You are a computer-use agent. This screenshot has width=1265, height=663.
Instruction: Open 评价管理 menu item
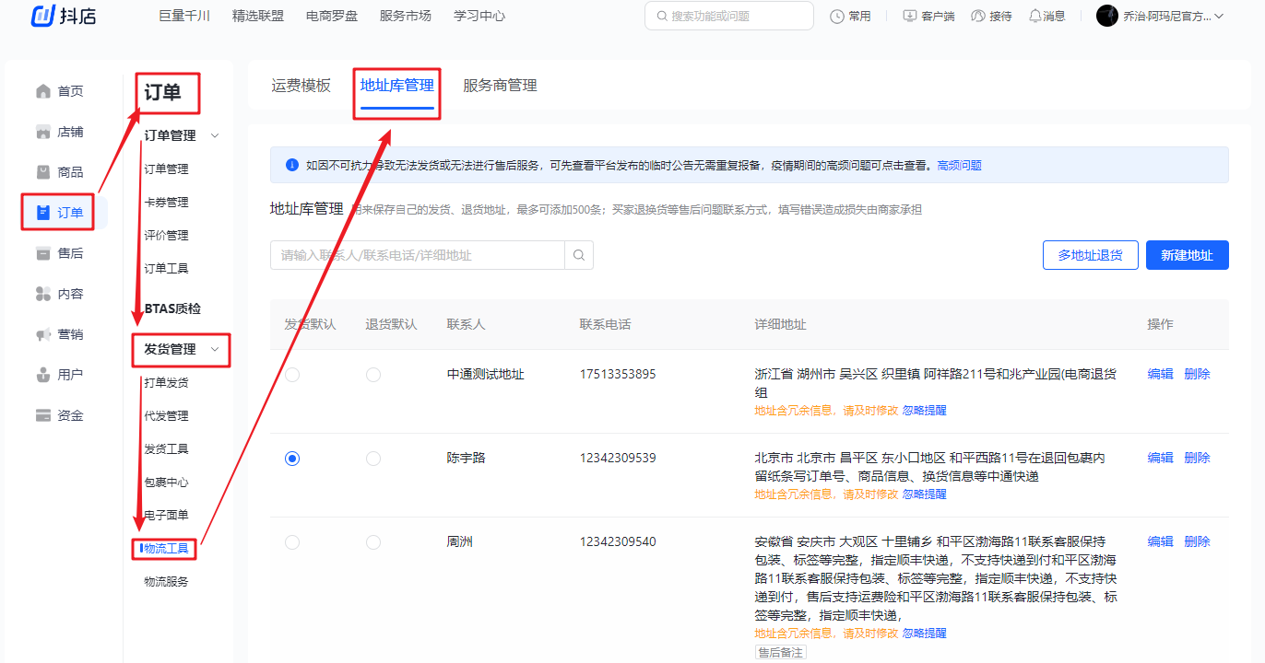pos(166,236)
